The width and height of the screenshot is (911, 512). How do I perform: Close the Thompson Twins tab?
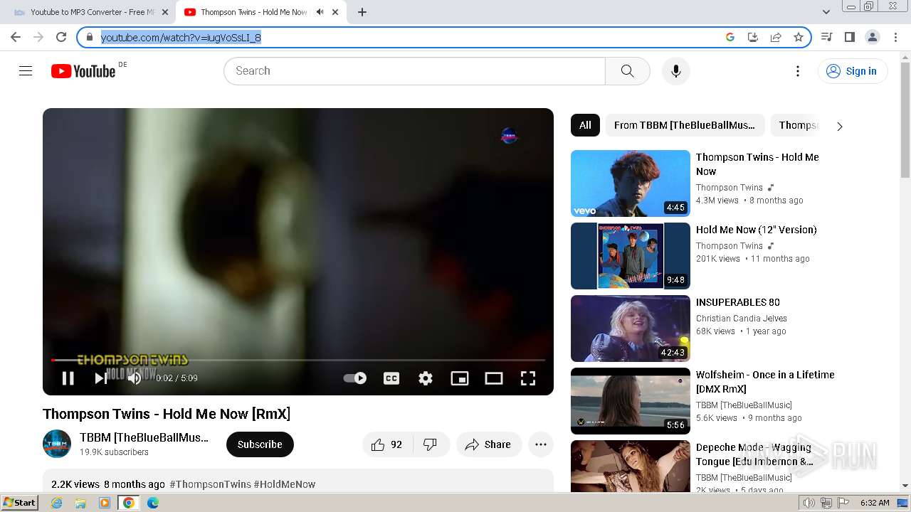[x=335, y=12]
